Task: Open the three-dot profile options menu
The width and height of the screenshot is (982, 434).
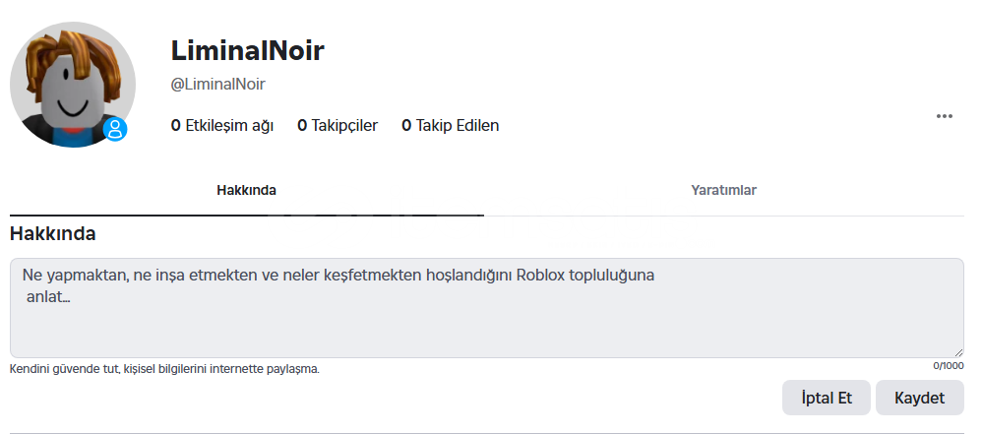Action: click(x=945, y=116)
